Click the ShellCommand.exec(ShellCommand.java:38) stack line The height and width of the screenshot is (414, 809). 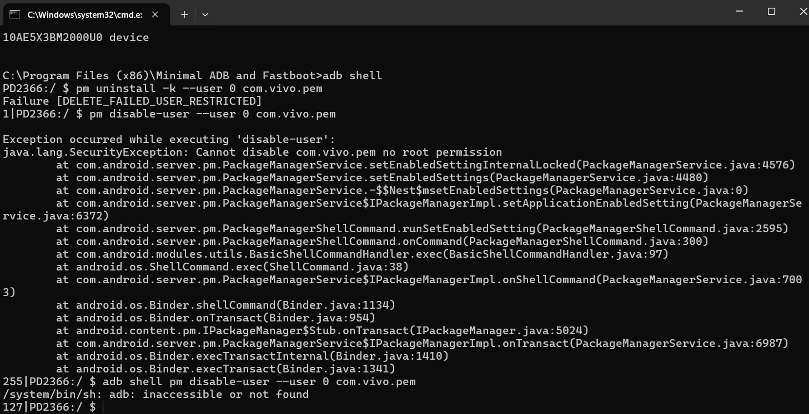pos(232,267)
